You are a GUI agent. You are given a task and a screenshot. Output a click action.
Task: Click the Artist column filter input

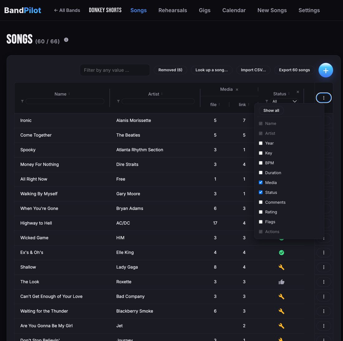click(158, 101)
